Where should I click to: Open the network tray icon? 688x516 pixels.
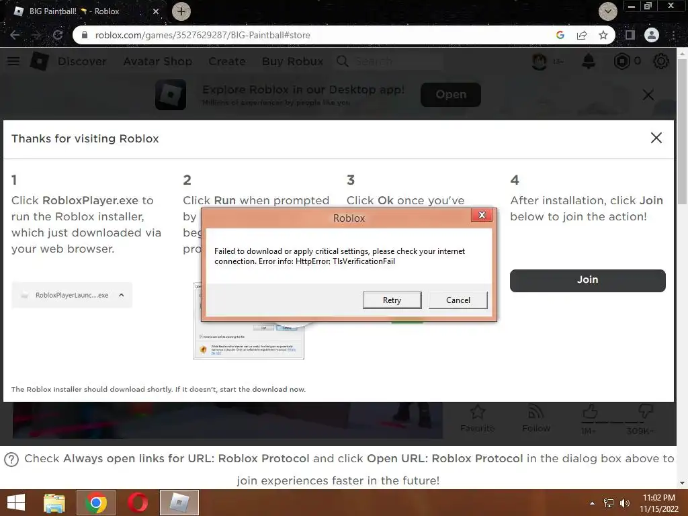coord(609,503)
